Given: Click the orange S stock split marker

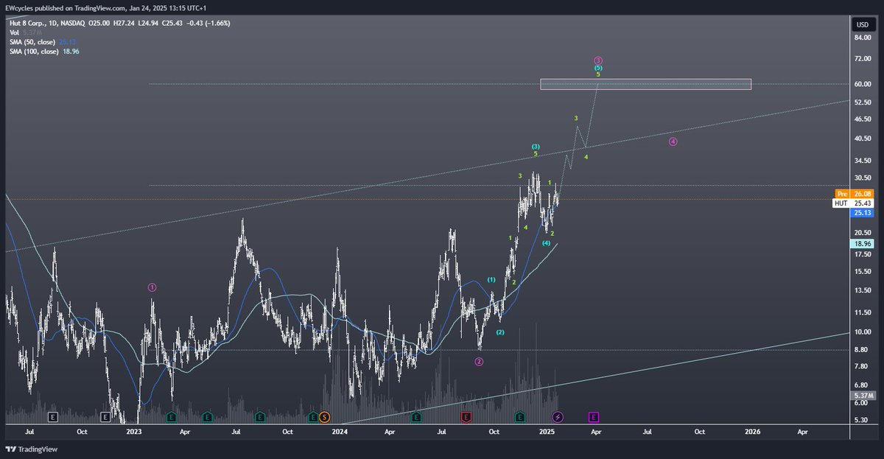Looking at the screenshot, I should (x=324, y=417).
